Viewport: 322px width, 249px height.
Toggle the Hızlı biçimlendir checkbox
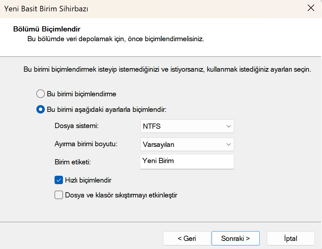coord(59,180)
